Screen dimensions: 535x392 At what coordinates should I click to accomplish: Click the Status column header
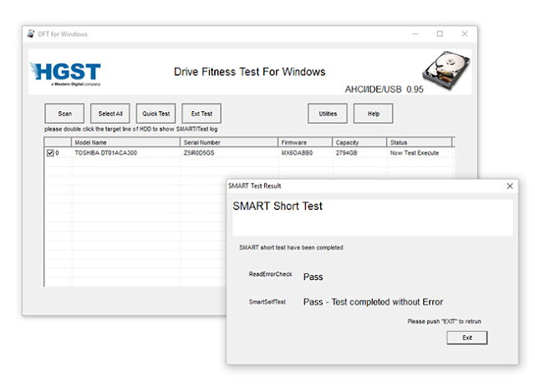click(x=420, y=142)
